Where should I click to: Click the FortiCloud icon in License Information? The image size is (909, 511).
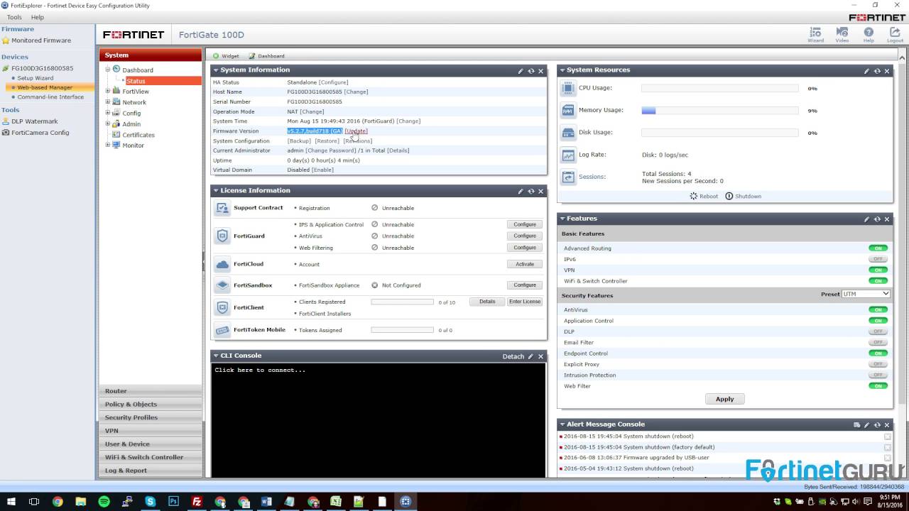click(222, 264)
